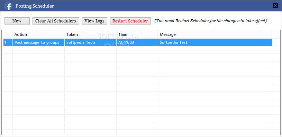Close the Posting Scheduler window
282x137 pixels.
tap(275, 6)
